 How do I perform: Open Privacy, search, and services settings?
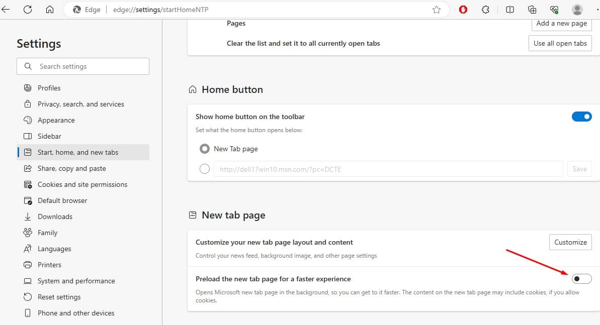80,104
